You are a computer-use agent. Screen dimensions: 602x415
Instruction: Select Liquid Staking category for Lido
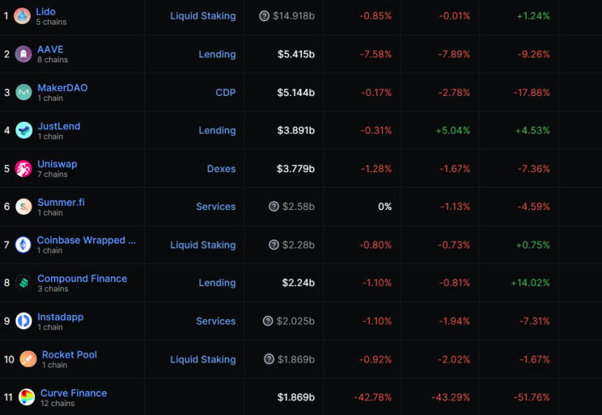pyautogui.click(x=203, y=15)
